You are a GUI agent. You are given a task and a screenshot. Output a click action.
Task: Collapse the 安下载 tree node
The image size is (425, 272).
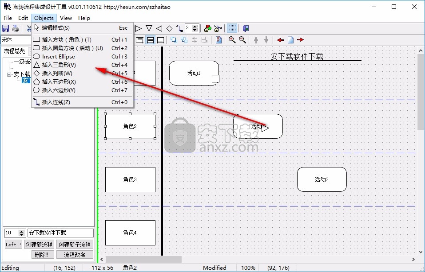[x=9, y=74]
